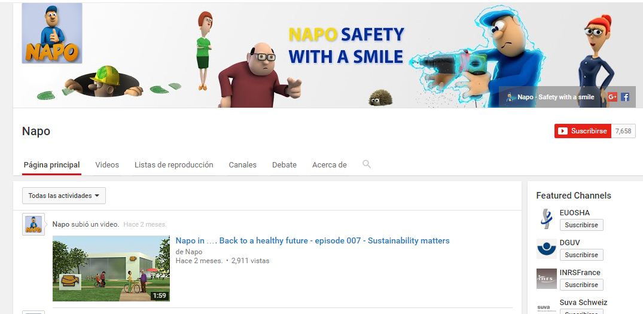Viewport: 643px width, 314px height.
Task: Subscribe to DGUV featured channel
Action: 581,255
